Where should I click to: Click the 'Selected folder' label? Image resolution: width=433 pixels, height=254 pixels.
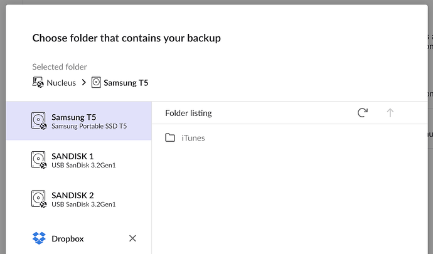click(x=60, y=67)
